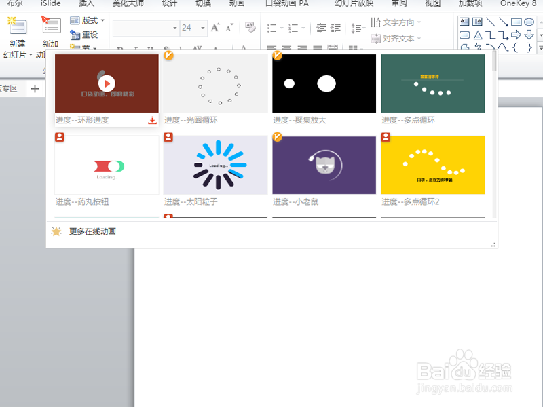The height and width of the screenshot is (407, 543).
Task: Open the 插入 ribbon tab
Action: click(x=86, y=3)
